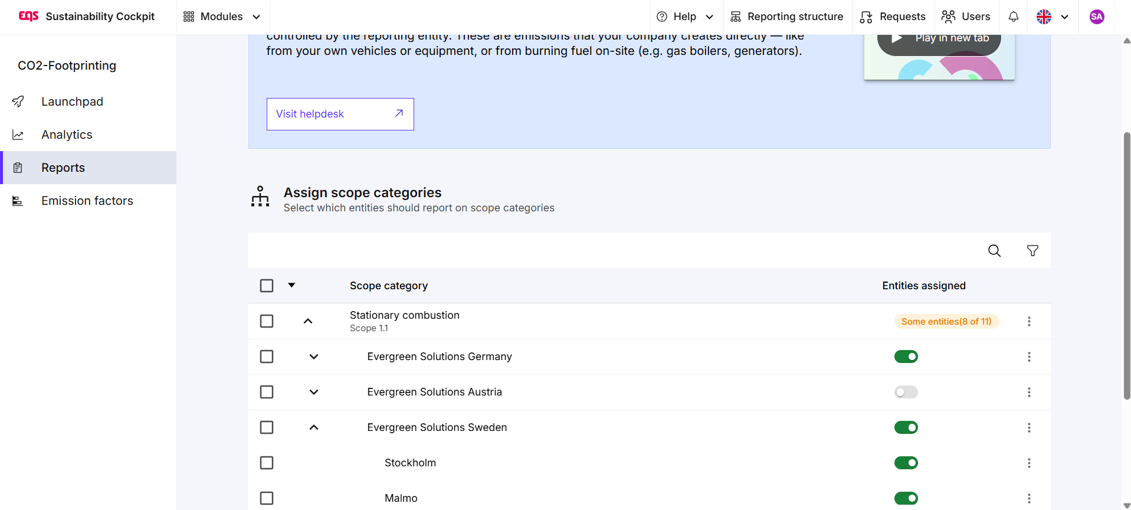Collapse the Stationary combustion row

(308, 321)
